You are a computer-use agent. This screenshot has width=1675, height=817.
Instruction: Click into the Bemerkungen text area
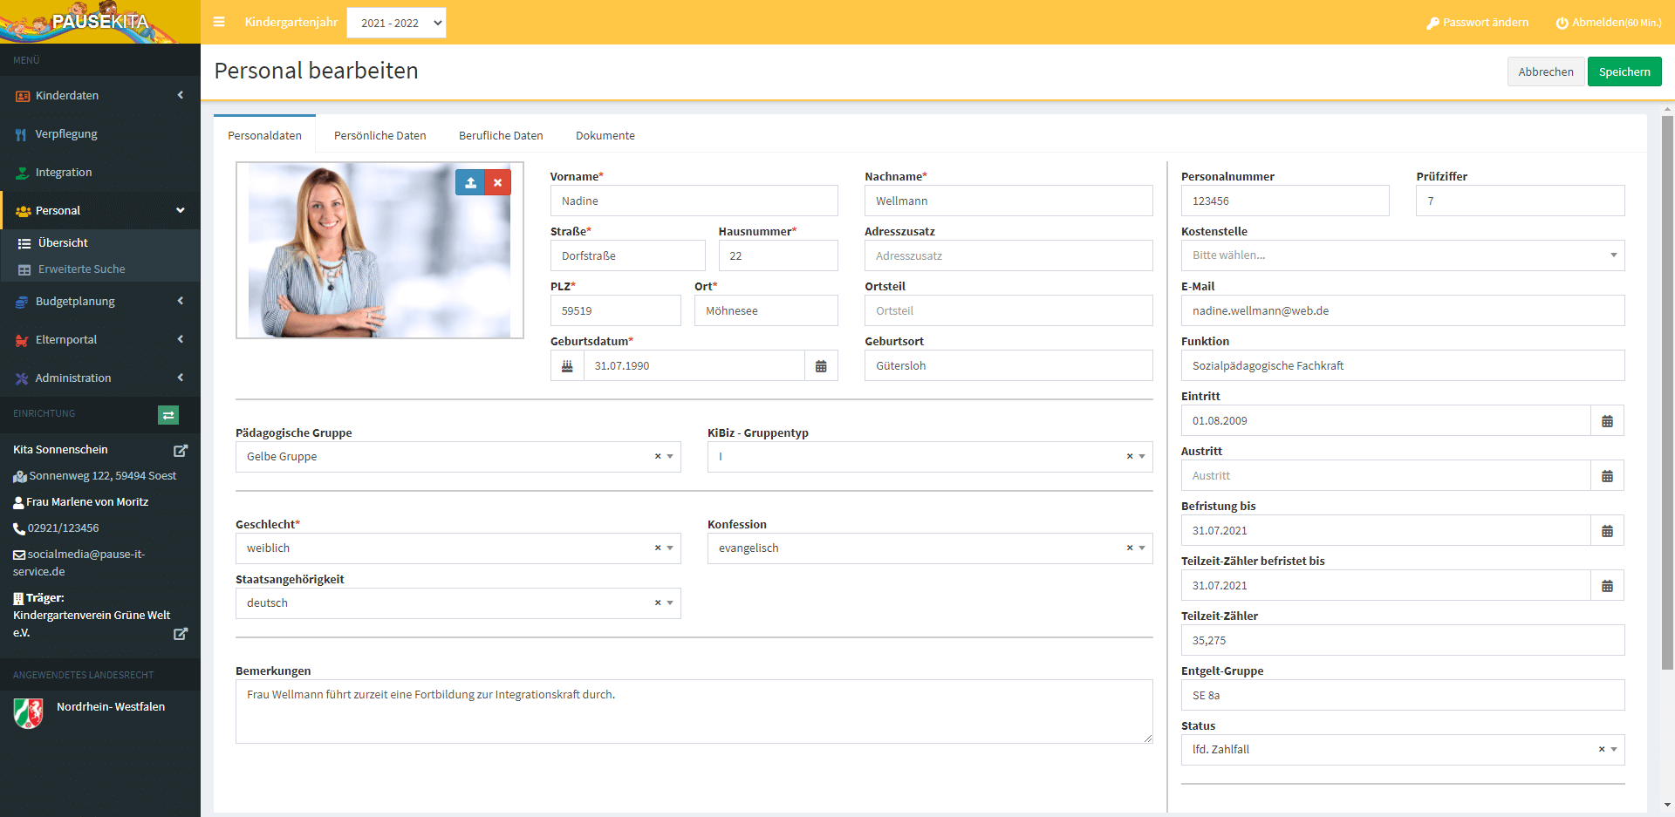click(694, 711)
